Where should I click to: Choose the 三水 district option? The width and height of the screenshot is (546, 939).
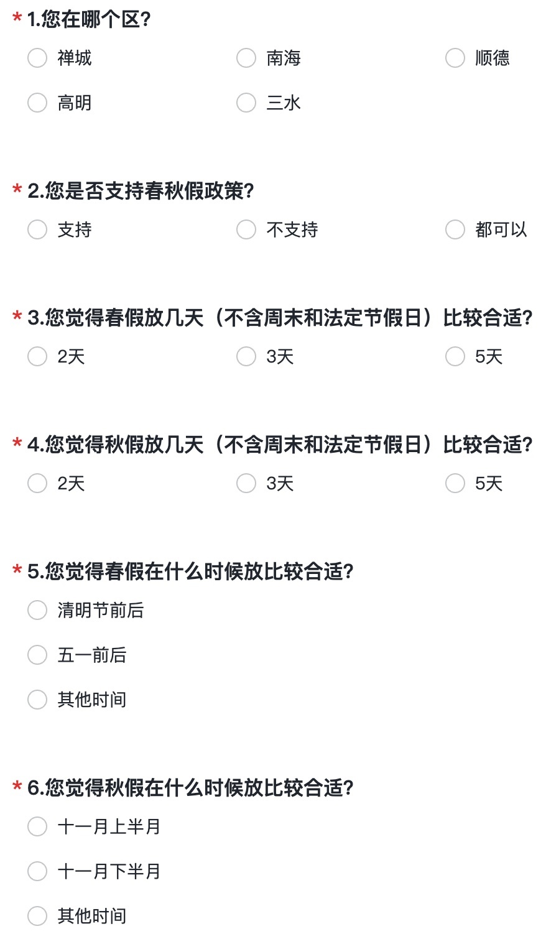(246, 103)
